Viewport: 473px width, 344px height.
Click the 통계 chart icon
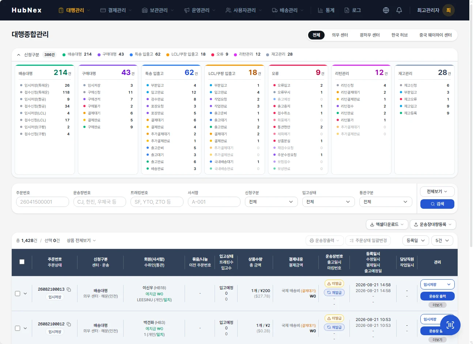pos(320,10)
